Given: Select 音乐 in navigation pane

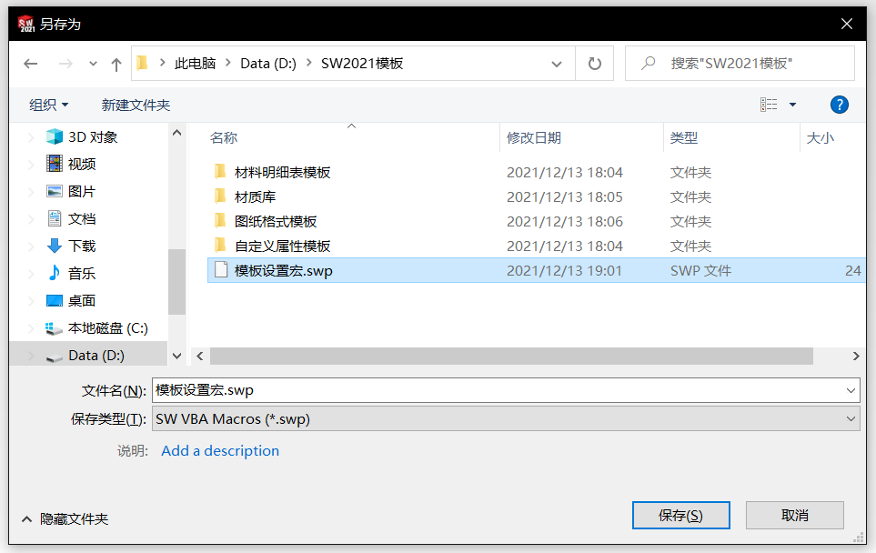Looking at the screenshot, I should [x=82, y=273].
